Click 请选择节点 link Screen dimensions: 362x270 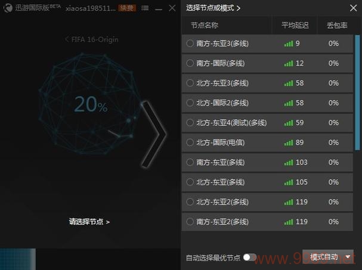click(x=89, y=222)
